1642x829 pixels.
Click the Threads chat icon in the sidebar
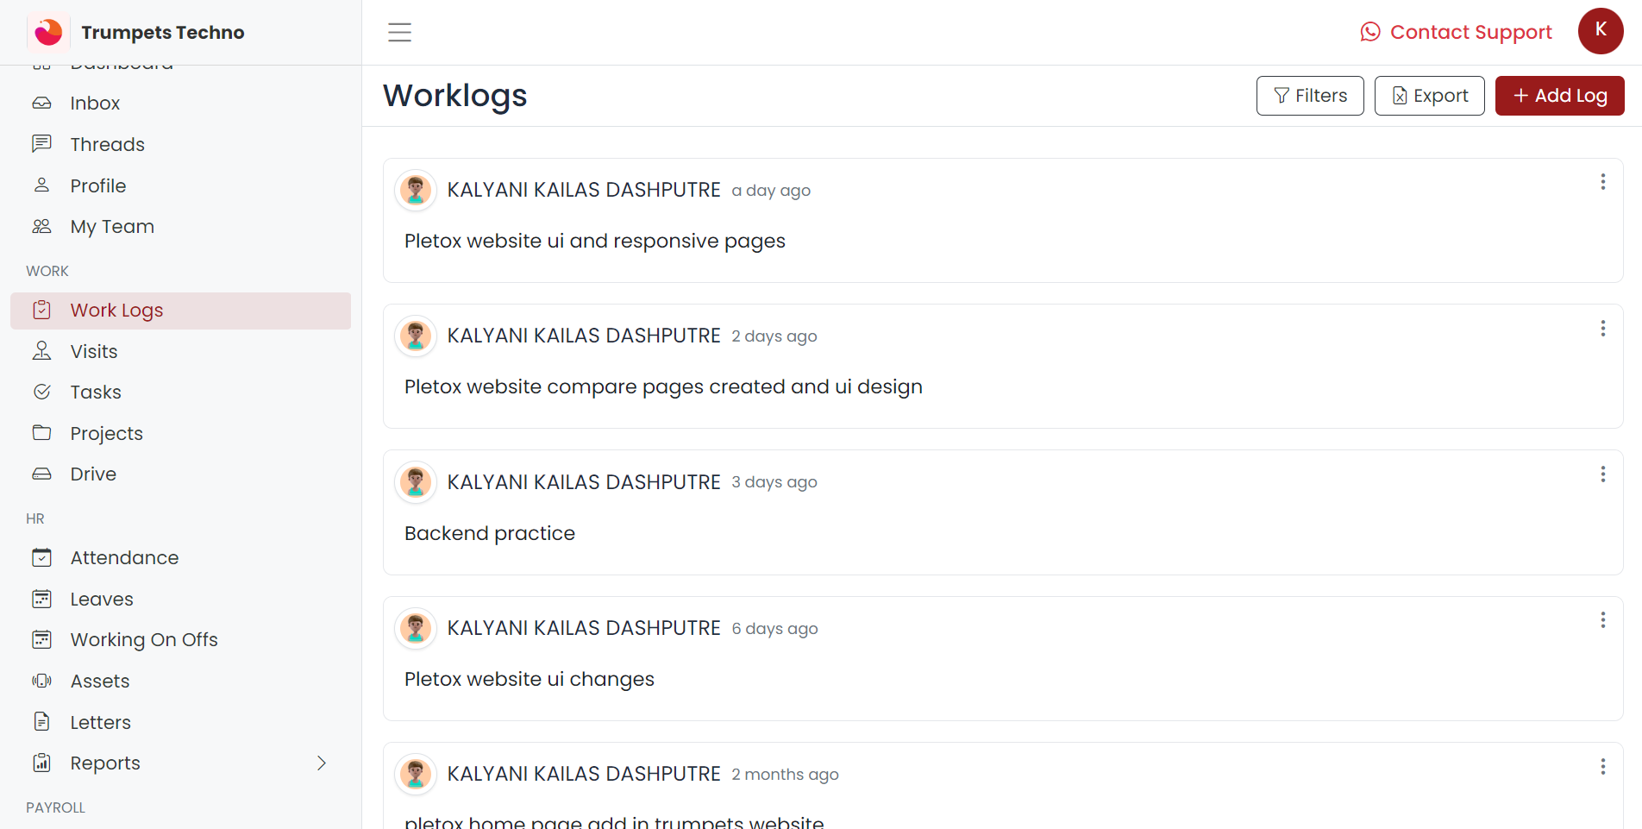point(41,144)
